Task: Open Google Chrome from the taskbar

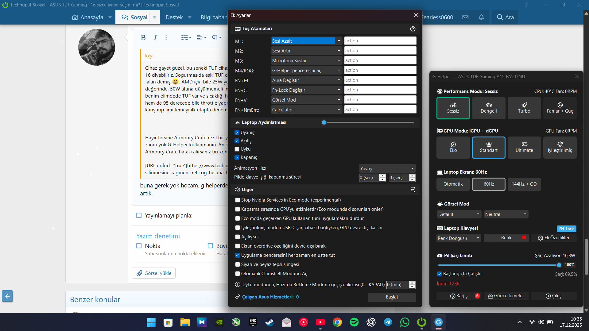Action: (x=337, y=322)
